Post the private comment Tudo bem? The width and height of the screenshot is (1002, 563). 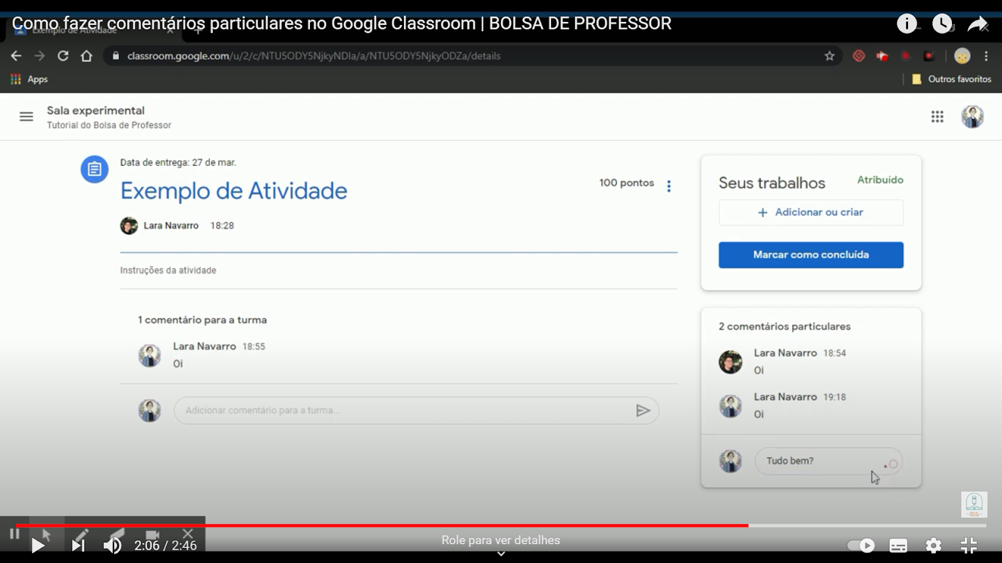(891, 464)
